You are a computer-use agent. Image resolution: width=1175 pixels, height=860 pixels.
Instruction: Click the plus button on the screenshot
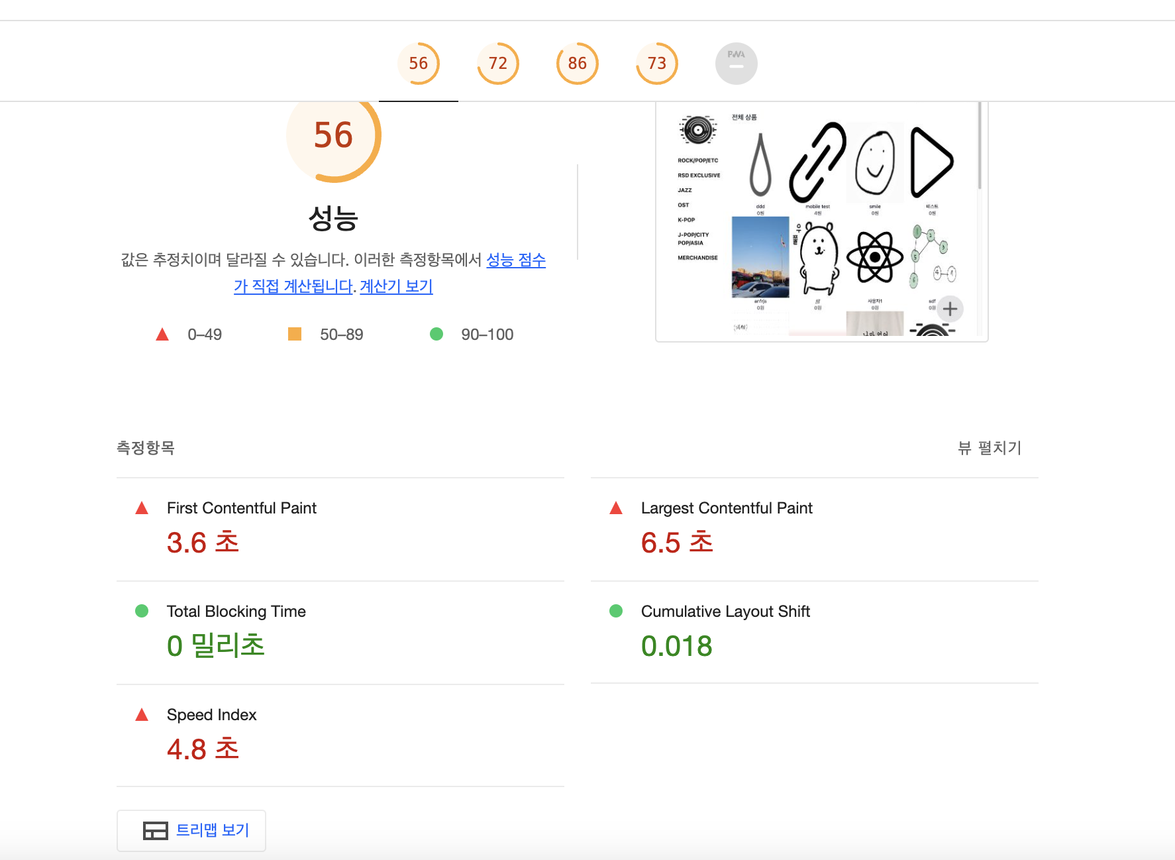point(950,309)
